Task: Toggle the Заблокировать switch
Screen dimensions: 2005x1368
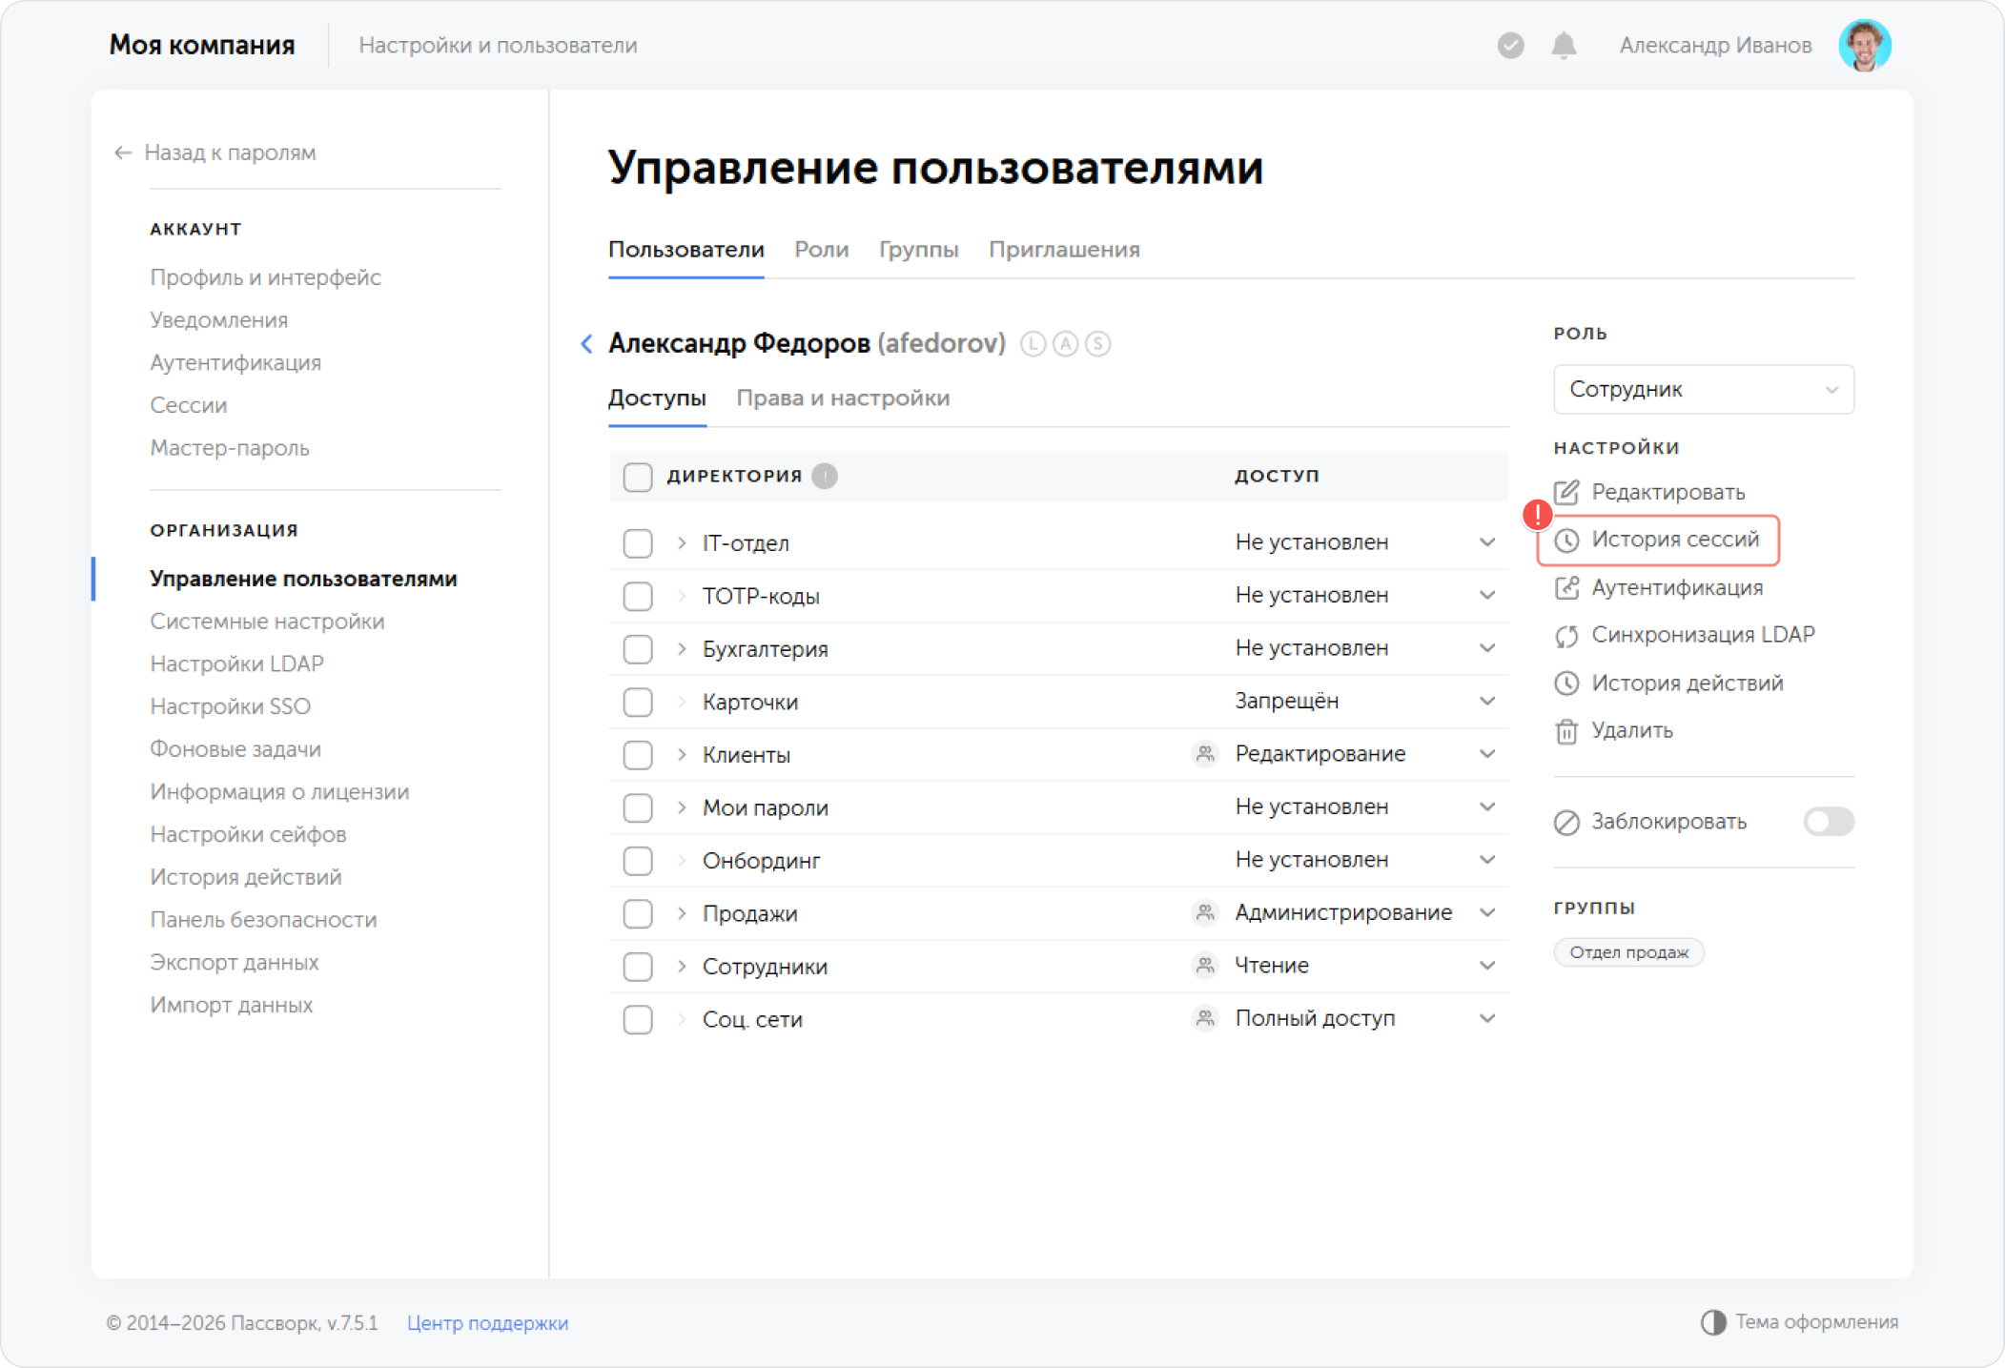Action: pos(1828,822)
